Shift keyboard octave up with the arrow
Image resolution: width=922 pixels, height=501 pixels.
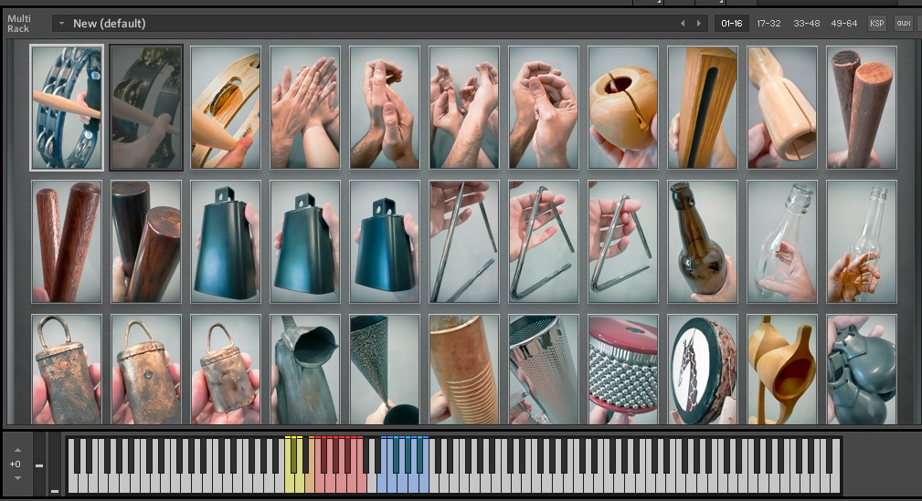[x=17, y=450]
